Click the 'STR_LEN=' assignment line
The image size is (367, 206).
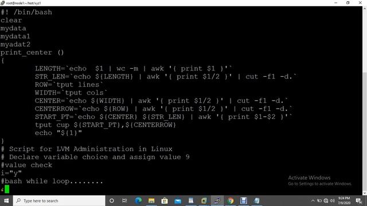click(x=166, y=77)
